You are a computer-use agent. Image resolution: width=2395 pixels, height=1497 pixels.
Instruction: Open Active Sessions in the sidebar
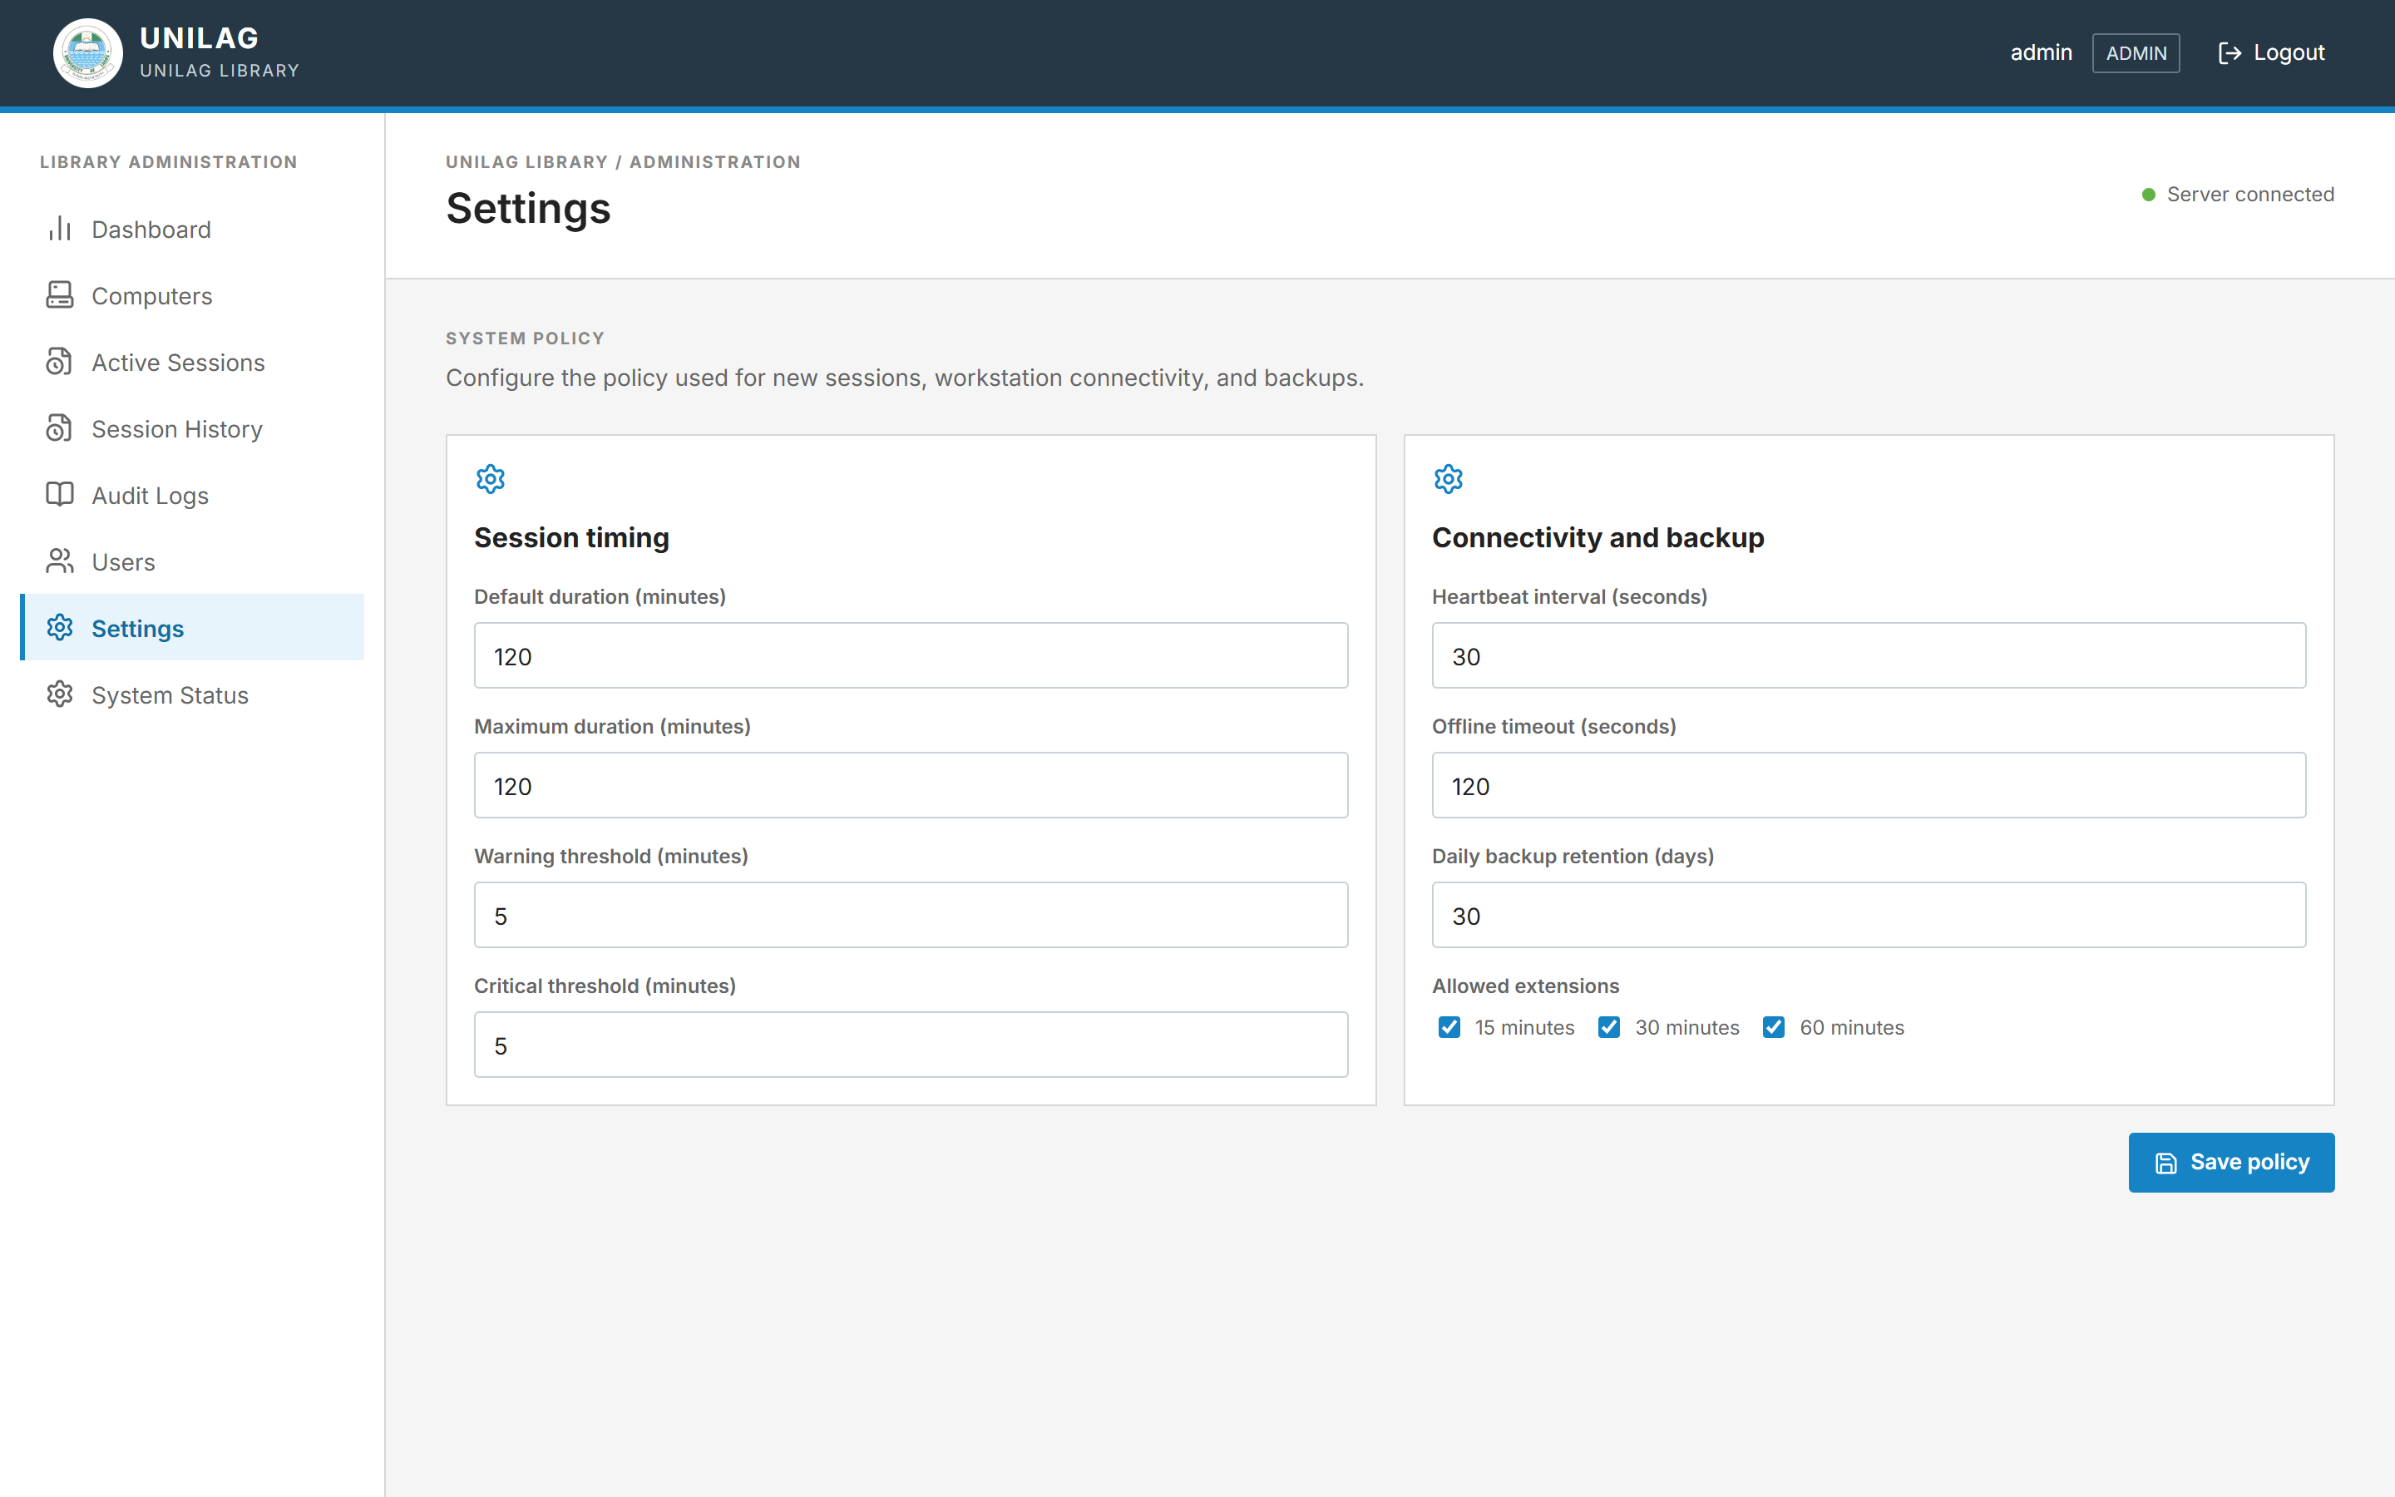(x=192, y=362)
